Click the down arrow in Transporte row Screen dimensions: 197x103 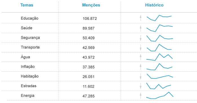coord(141,48)
